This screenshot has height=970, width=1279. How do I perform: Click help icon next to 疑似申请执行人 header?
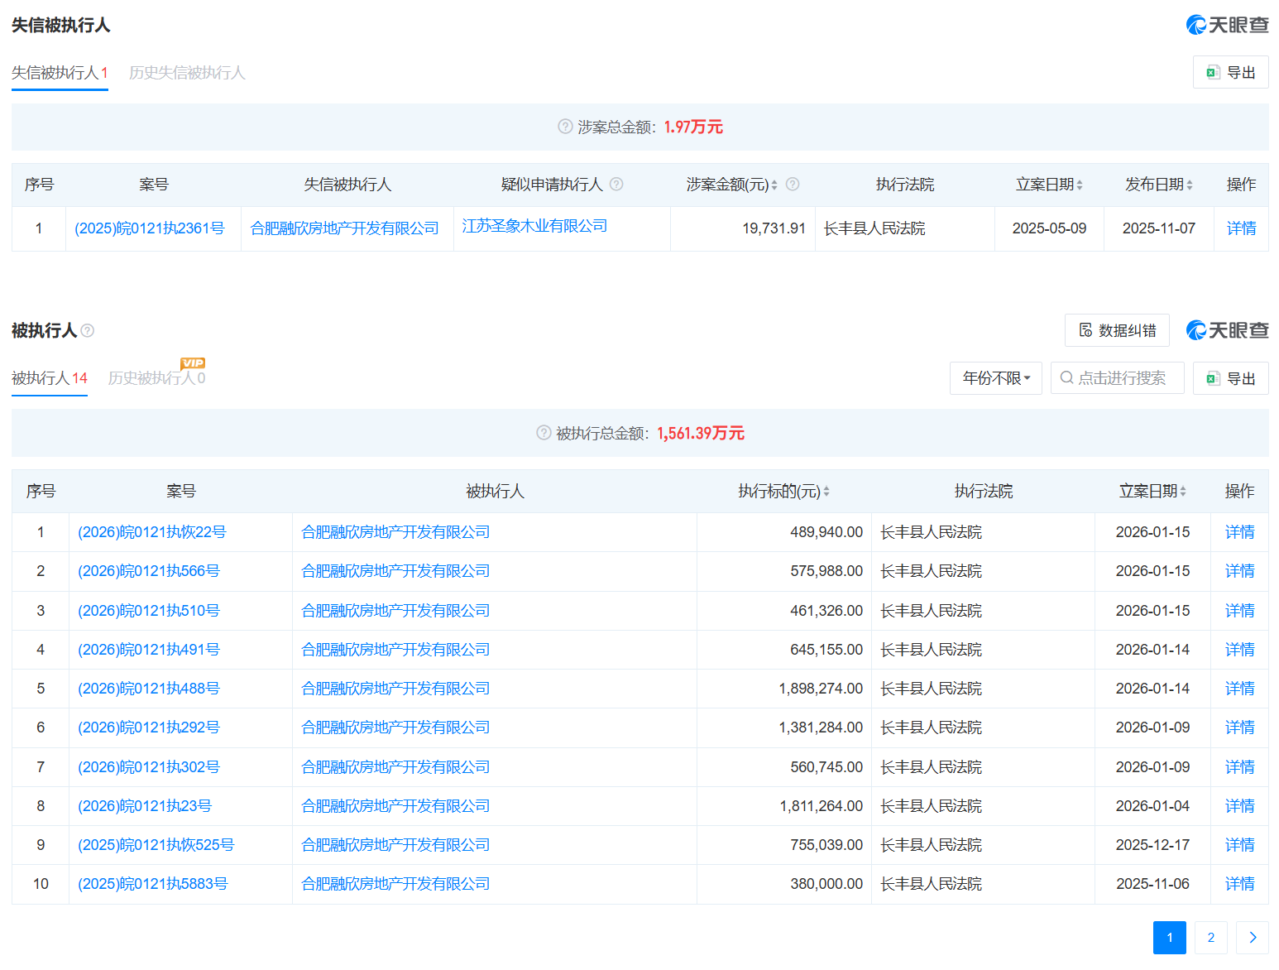[x=616, y=185]
